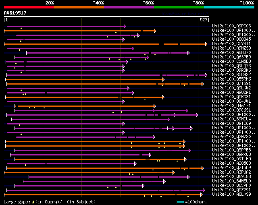Select the UniRef100_O46171 label
The height and width of the screenshot is (205, 258).
231,106
